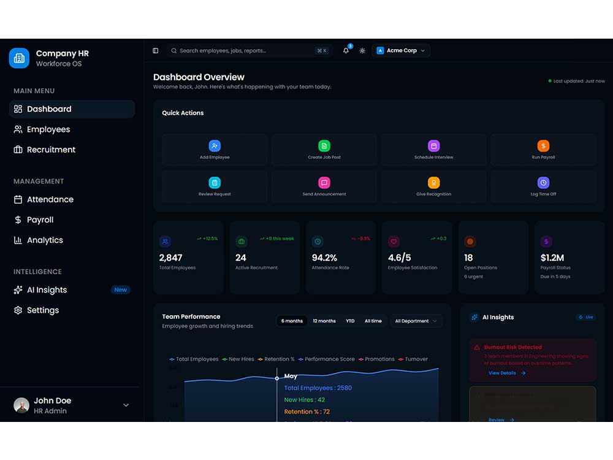This screenshot has height=460, width=613.
Task: Select the 6 months range tab
Action: [292, 321]
